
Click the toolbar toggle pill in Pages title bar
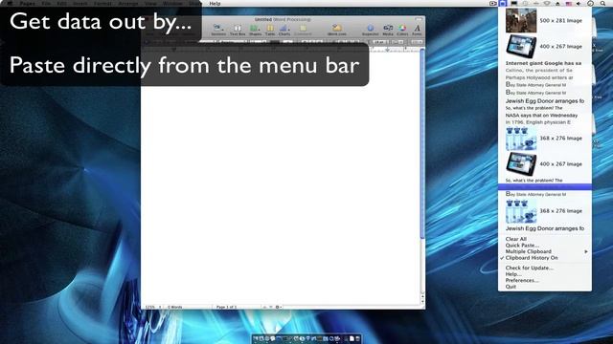pyautogui.click(x=419, y=19)
